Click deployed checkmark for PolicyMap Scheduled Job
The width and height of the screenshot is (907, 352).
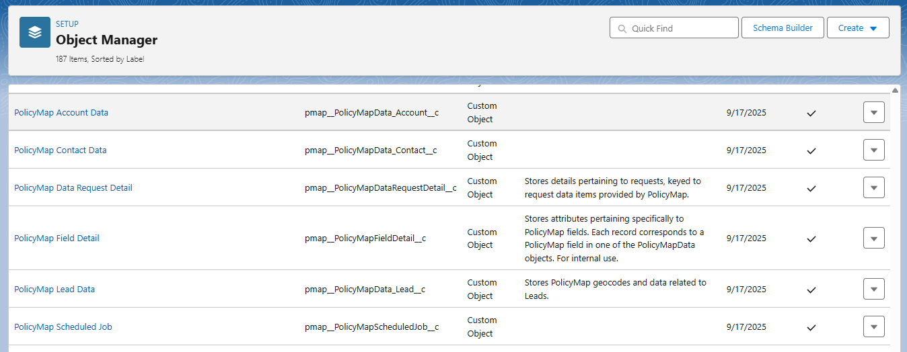(x=811, y=327)
